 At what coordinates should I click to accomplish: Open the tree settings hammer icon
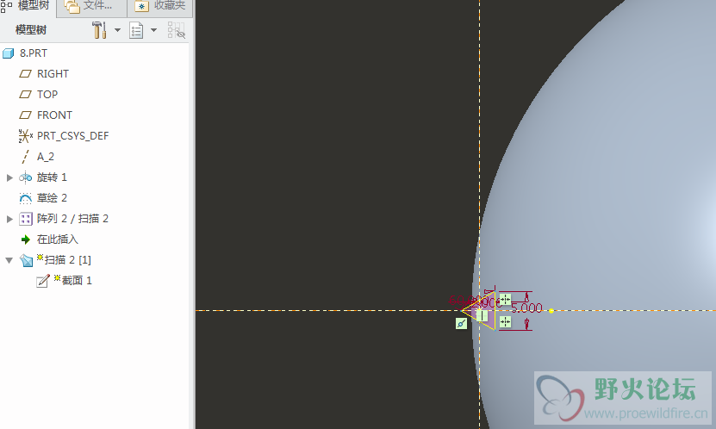99,30
